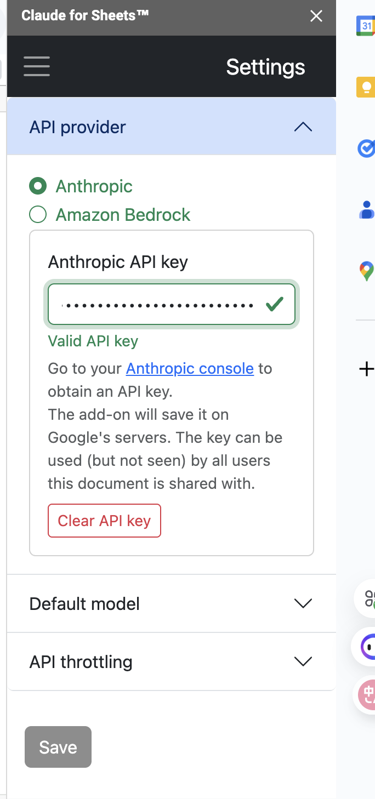Open Google Keep side panel icon
Image resolution: width=375 pixels, height=799 pixels.
tap(366, 87)
